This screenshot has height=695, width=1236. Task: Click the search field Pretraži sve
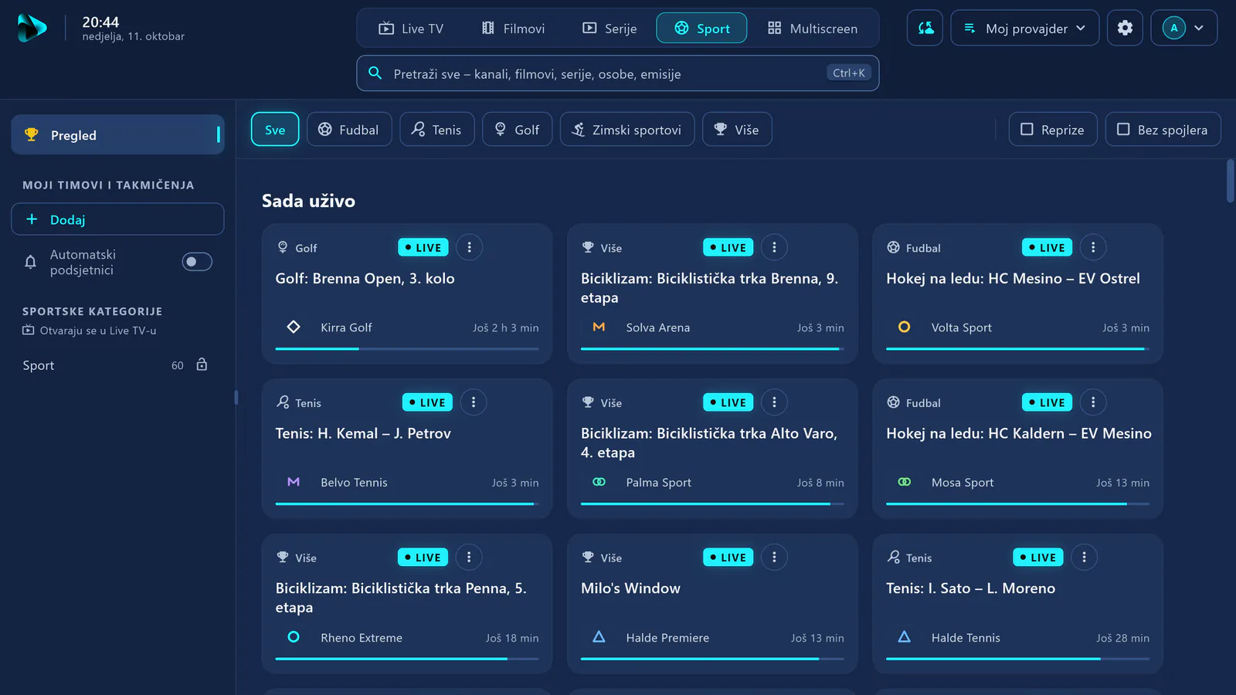[x=617, y=73]
